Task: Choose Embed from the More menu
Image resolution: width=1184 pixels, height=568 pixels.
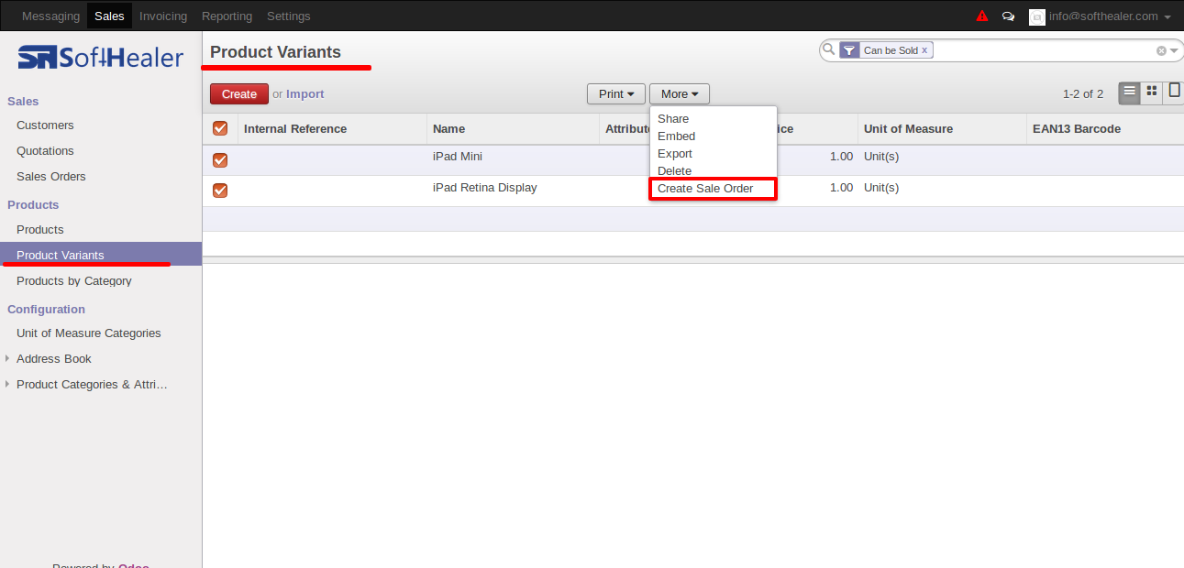Action: pyautogui.click(x=677, y=136)
